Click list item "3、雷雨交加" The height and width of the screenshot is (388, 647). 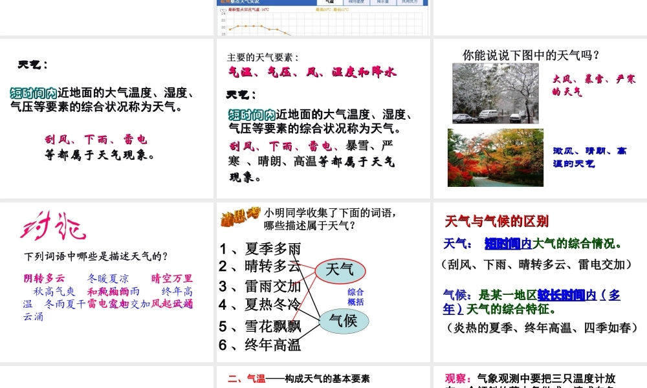tap(260, 286)
